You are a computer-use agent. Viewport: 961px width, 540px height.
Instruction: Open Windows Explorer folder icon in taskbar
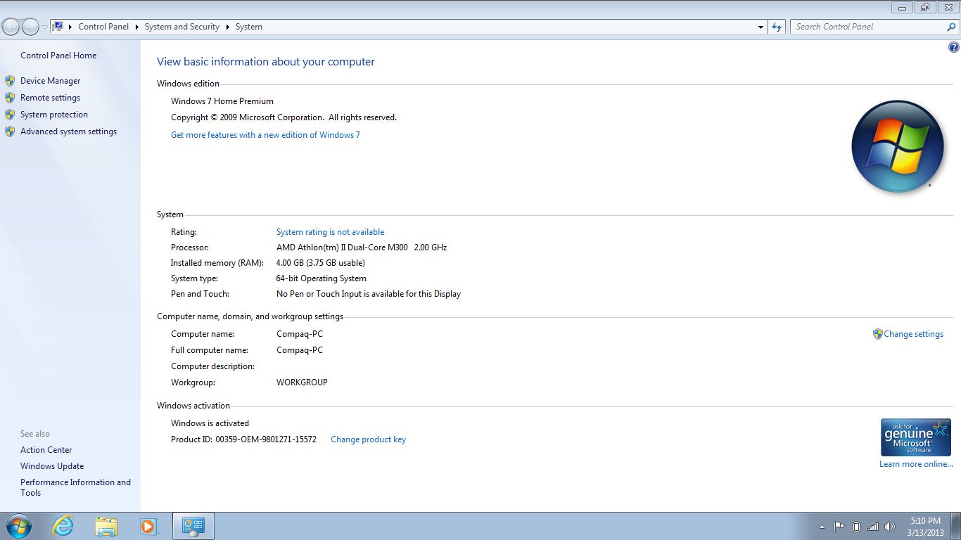coord(106,526)
